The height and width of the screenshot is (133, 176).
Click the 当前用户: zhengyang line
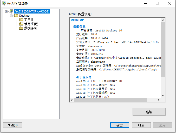pyautogui.click(x=90, y=62)
